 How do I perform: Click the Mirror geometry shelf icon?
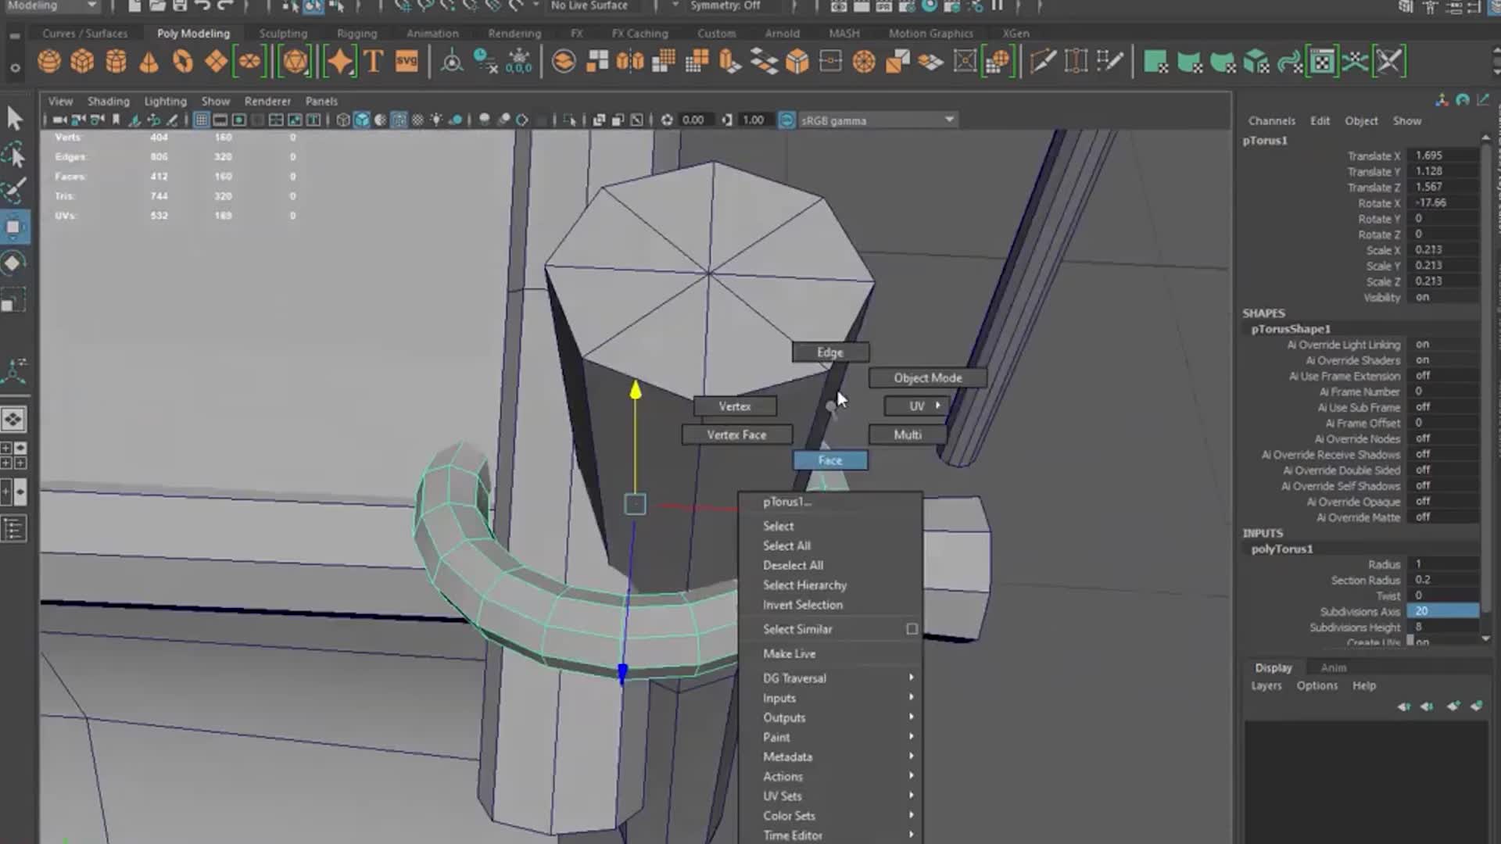point(630,62)
